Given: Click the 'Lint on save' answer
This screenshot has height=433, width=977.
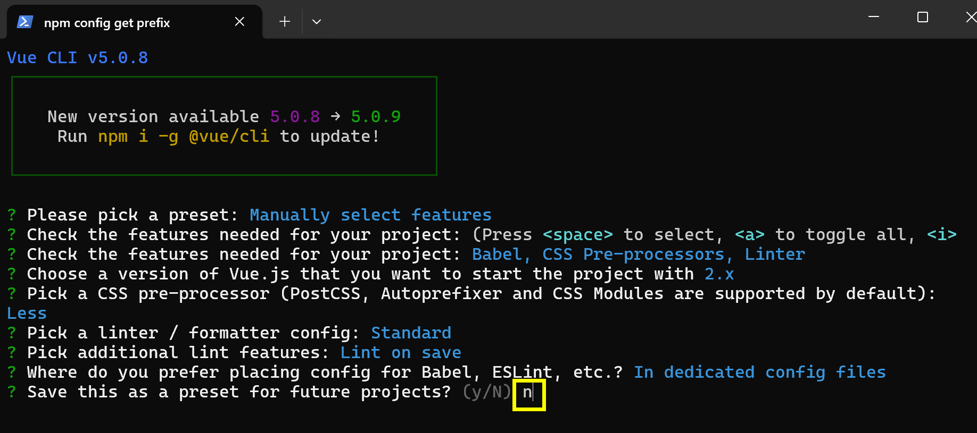Looking at the screenshot, I should coord(401,353).
